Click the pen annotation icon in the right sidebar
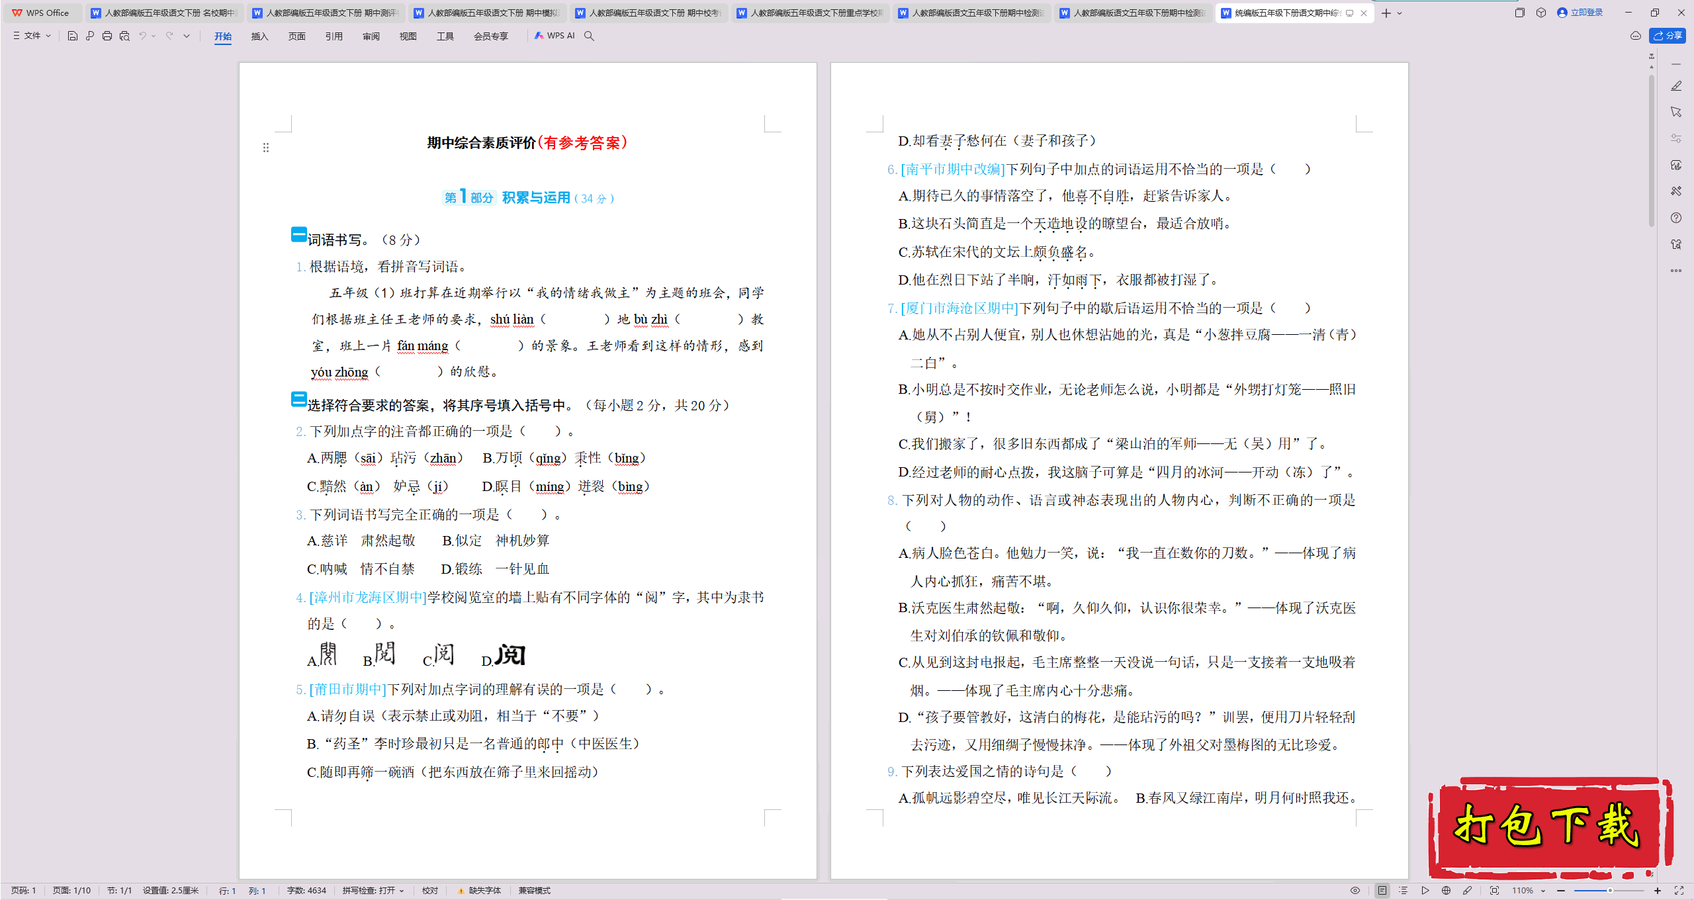Viewport: 1694px width, 900px height. tap(1676, 86)
